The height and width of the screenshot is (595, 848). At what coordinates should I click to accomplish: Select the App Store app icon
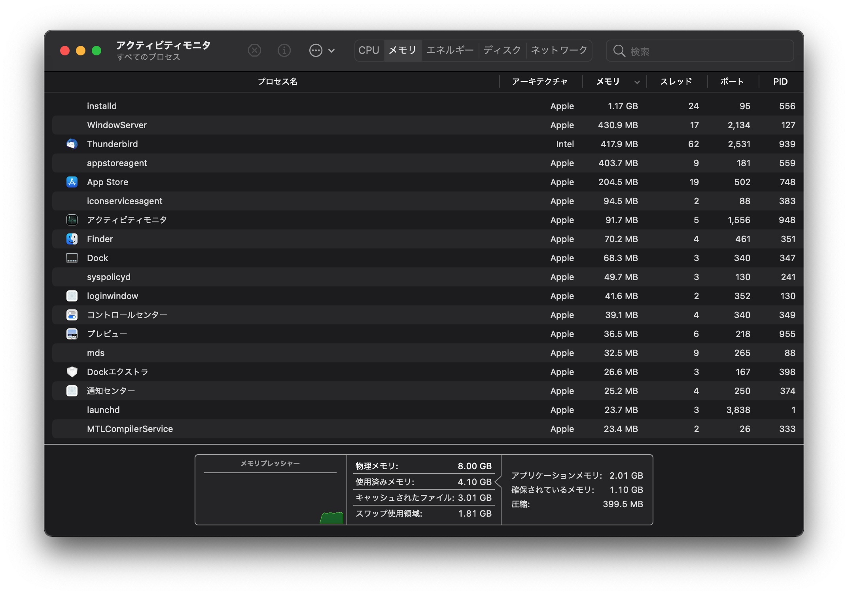click(x=72, y=182)
